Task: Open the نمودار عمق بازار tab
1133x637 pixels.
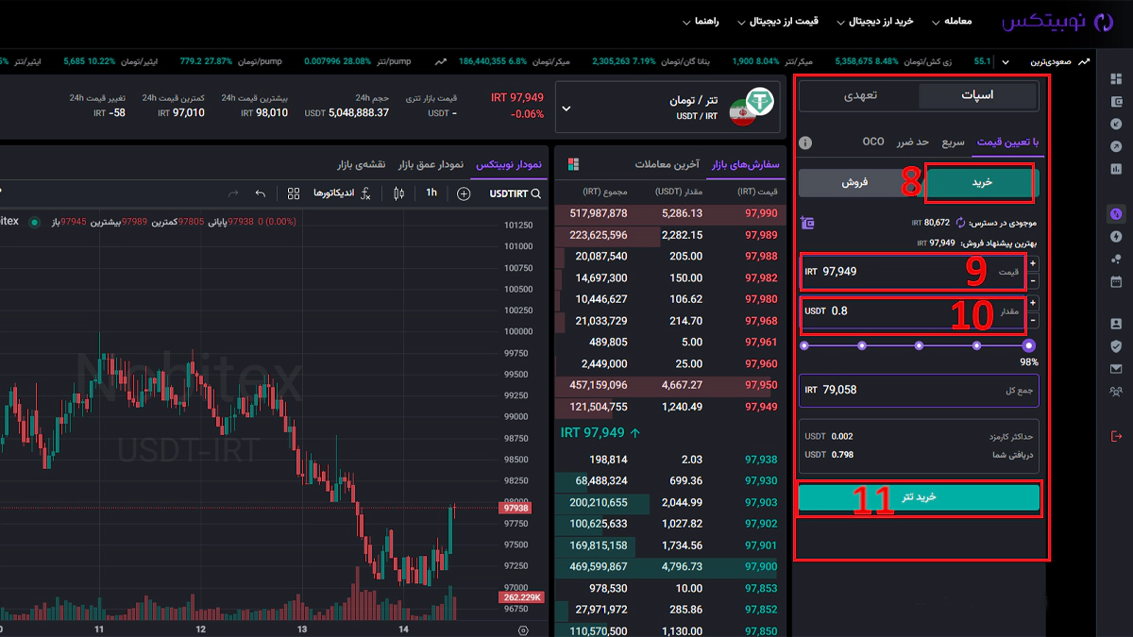Action: coord(430,164)
